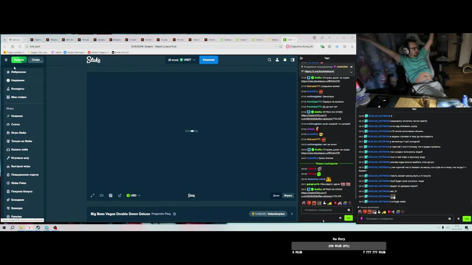Image resolution: width=472 pixels, height=265 pixels.
Task: Favorite Big Bass Vegas with star icon
Action: (174, 214)
